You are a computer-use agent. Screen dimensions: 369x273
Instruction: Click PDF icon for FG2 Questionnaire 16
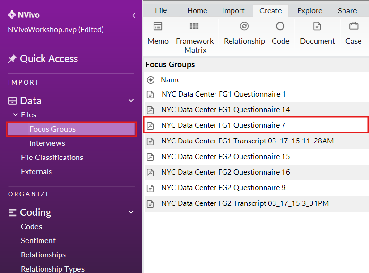coord(150,173)
